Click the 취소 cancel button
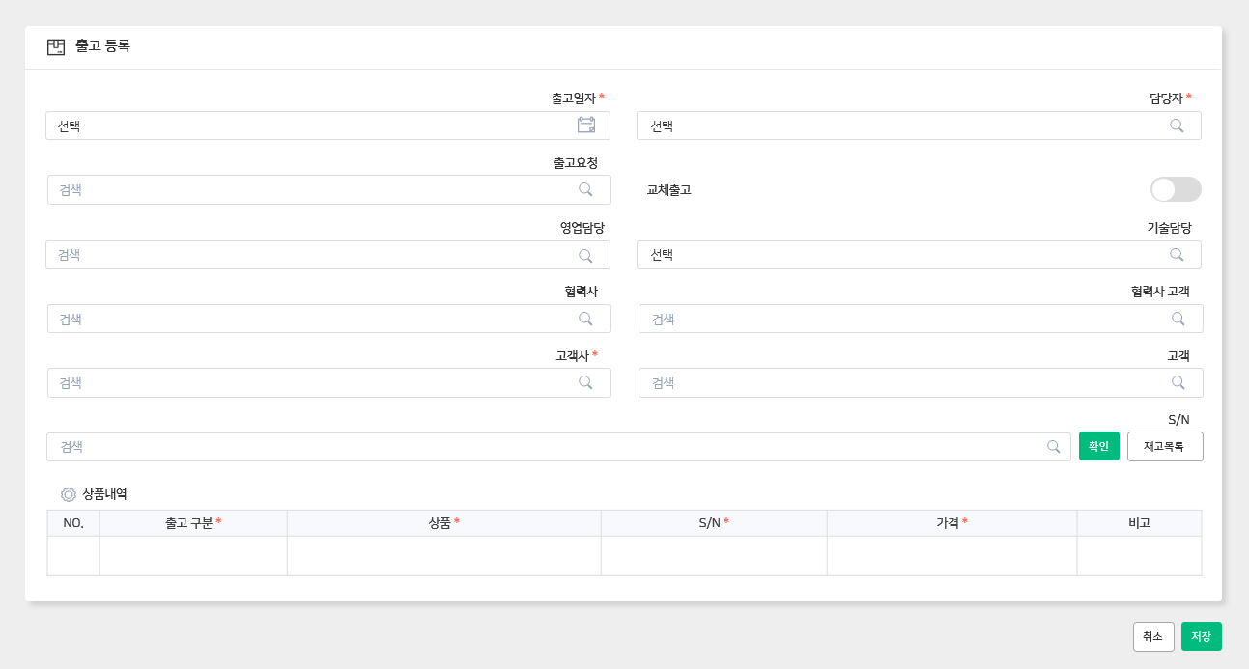Image resolution: width=1249 pixels, height=669 pixels. (x=1153, y=636)
